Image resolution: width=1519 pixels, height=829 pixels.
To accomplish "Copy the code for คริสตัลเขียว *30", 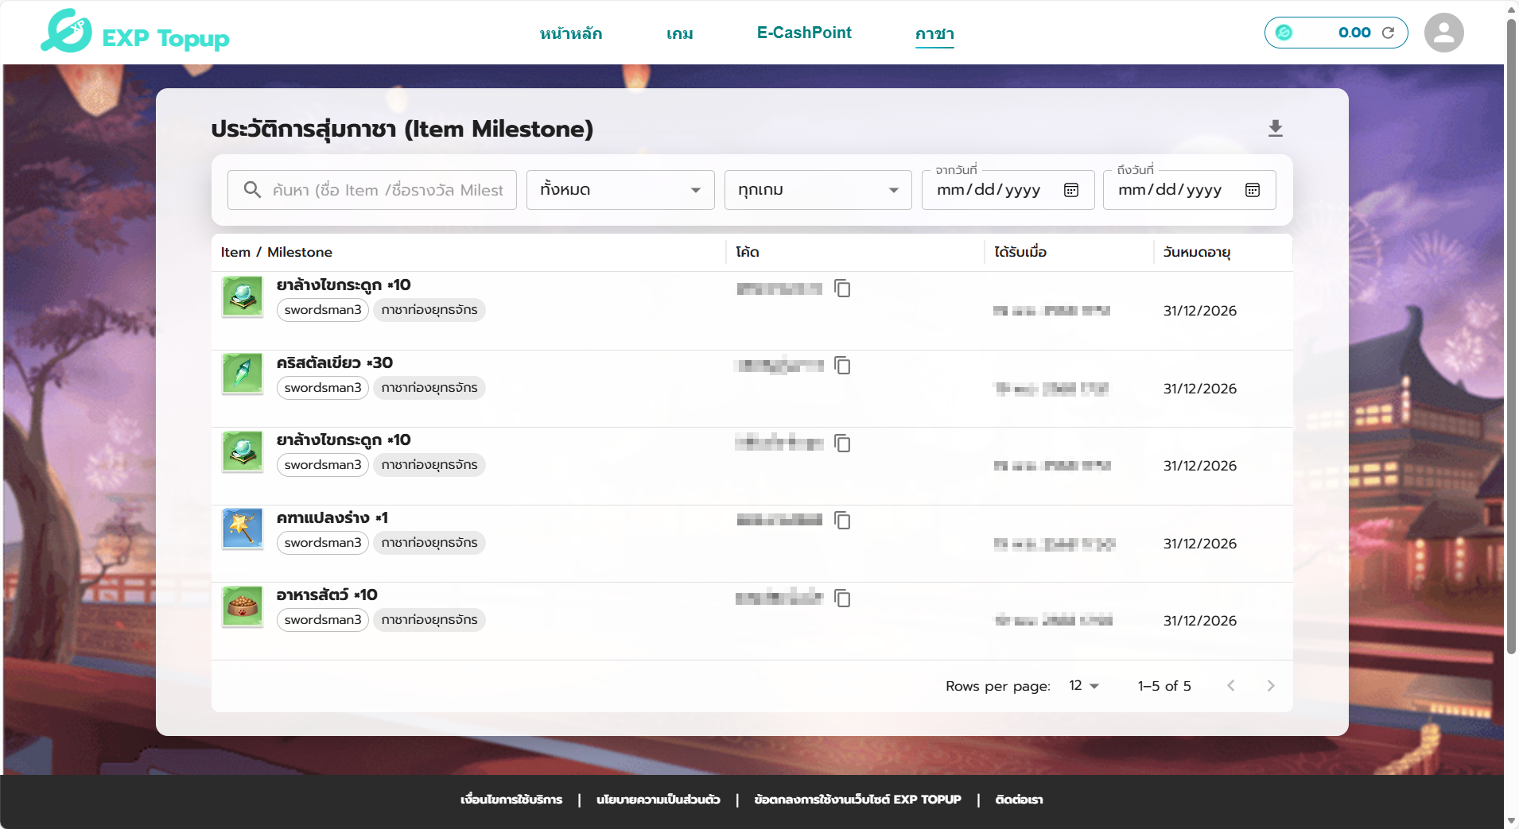I will coord(842,366).
